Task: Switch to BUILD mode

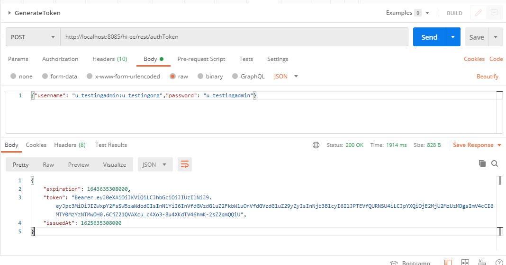Action: (x=454, y=13)
